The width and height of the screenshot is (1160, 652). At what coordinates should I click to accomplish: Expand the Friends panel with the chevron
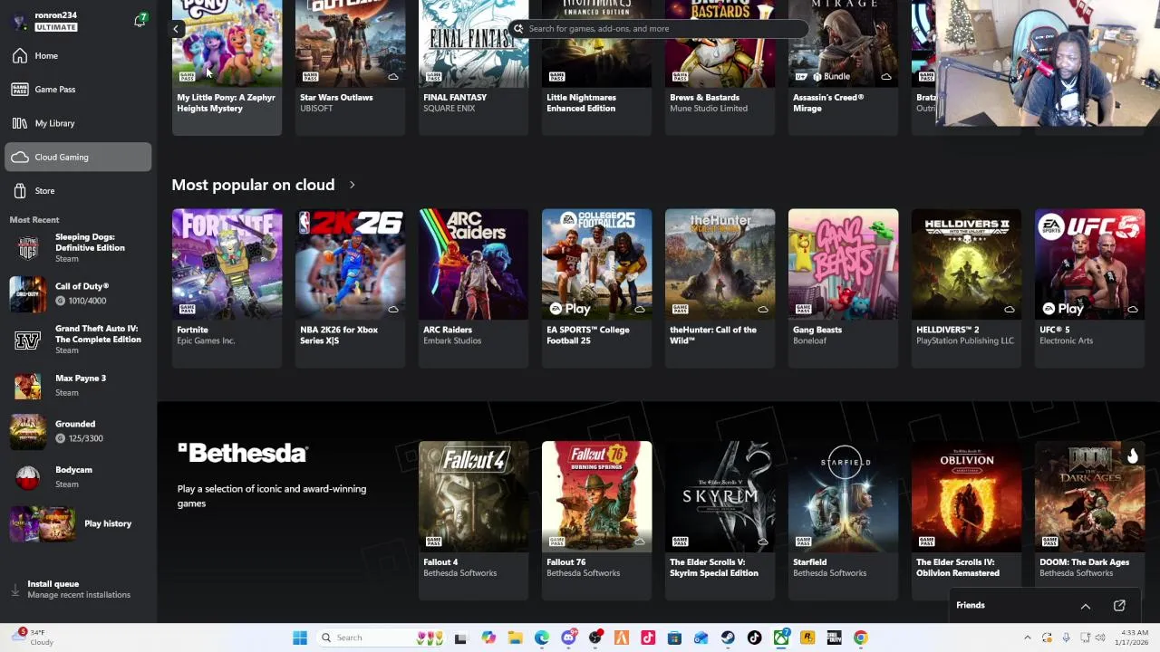1086,606
